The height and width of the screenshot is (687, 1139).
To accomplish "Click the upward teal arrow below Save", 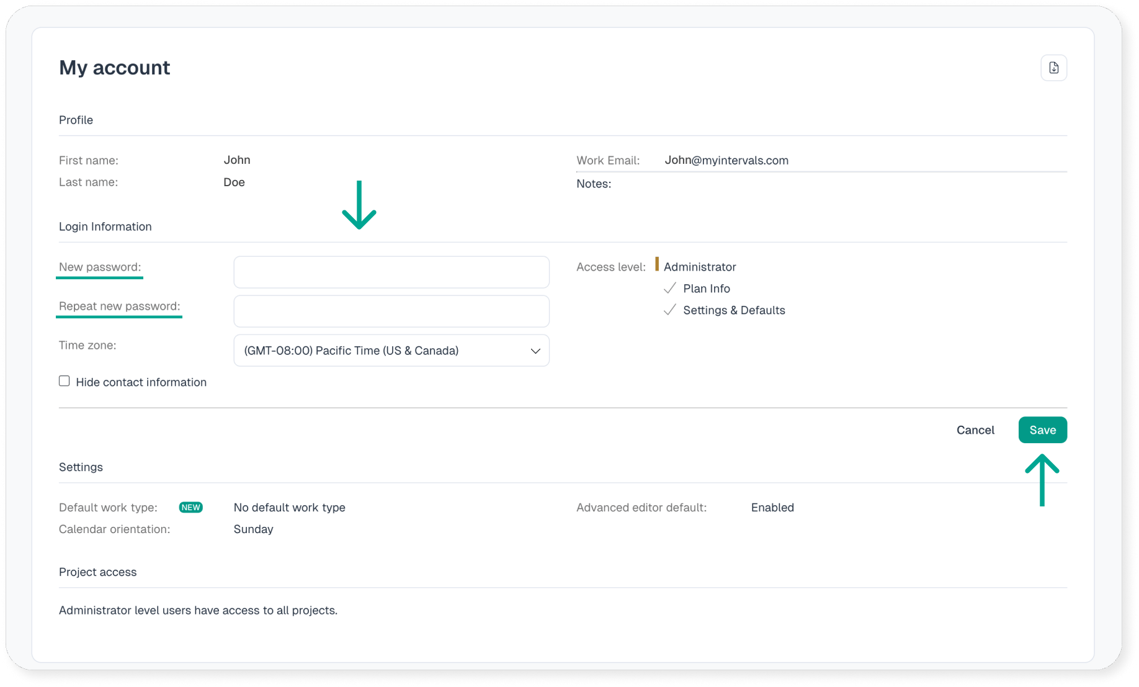I will [x=1042, y=480].
